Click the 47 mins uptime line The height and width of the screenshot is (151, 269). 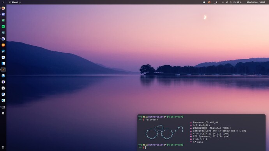pos(198,142)
